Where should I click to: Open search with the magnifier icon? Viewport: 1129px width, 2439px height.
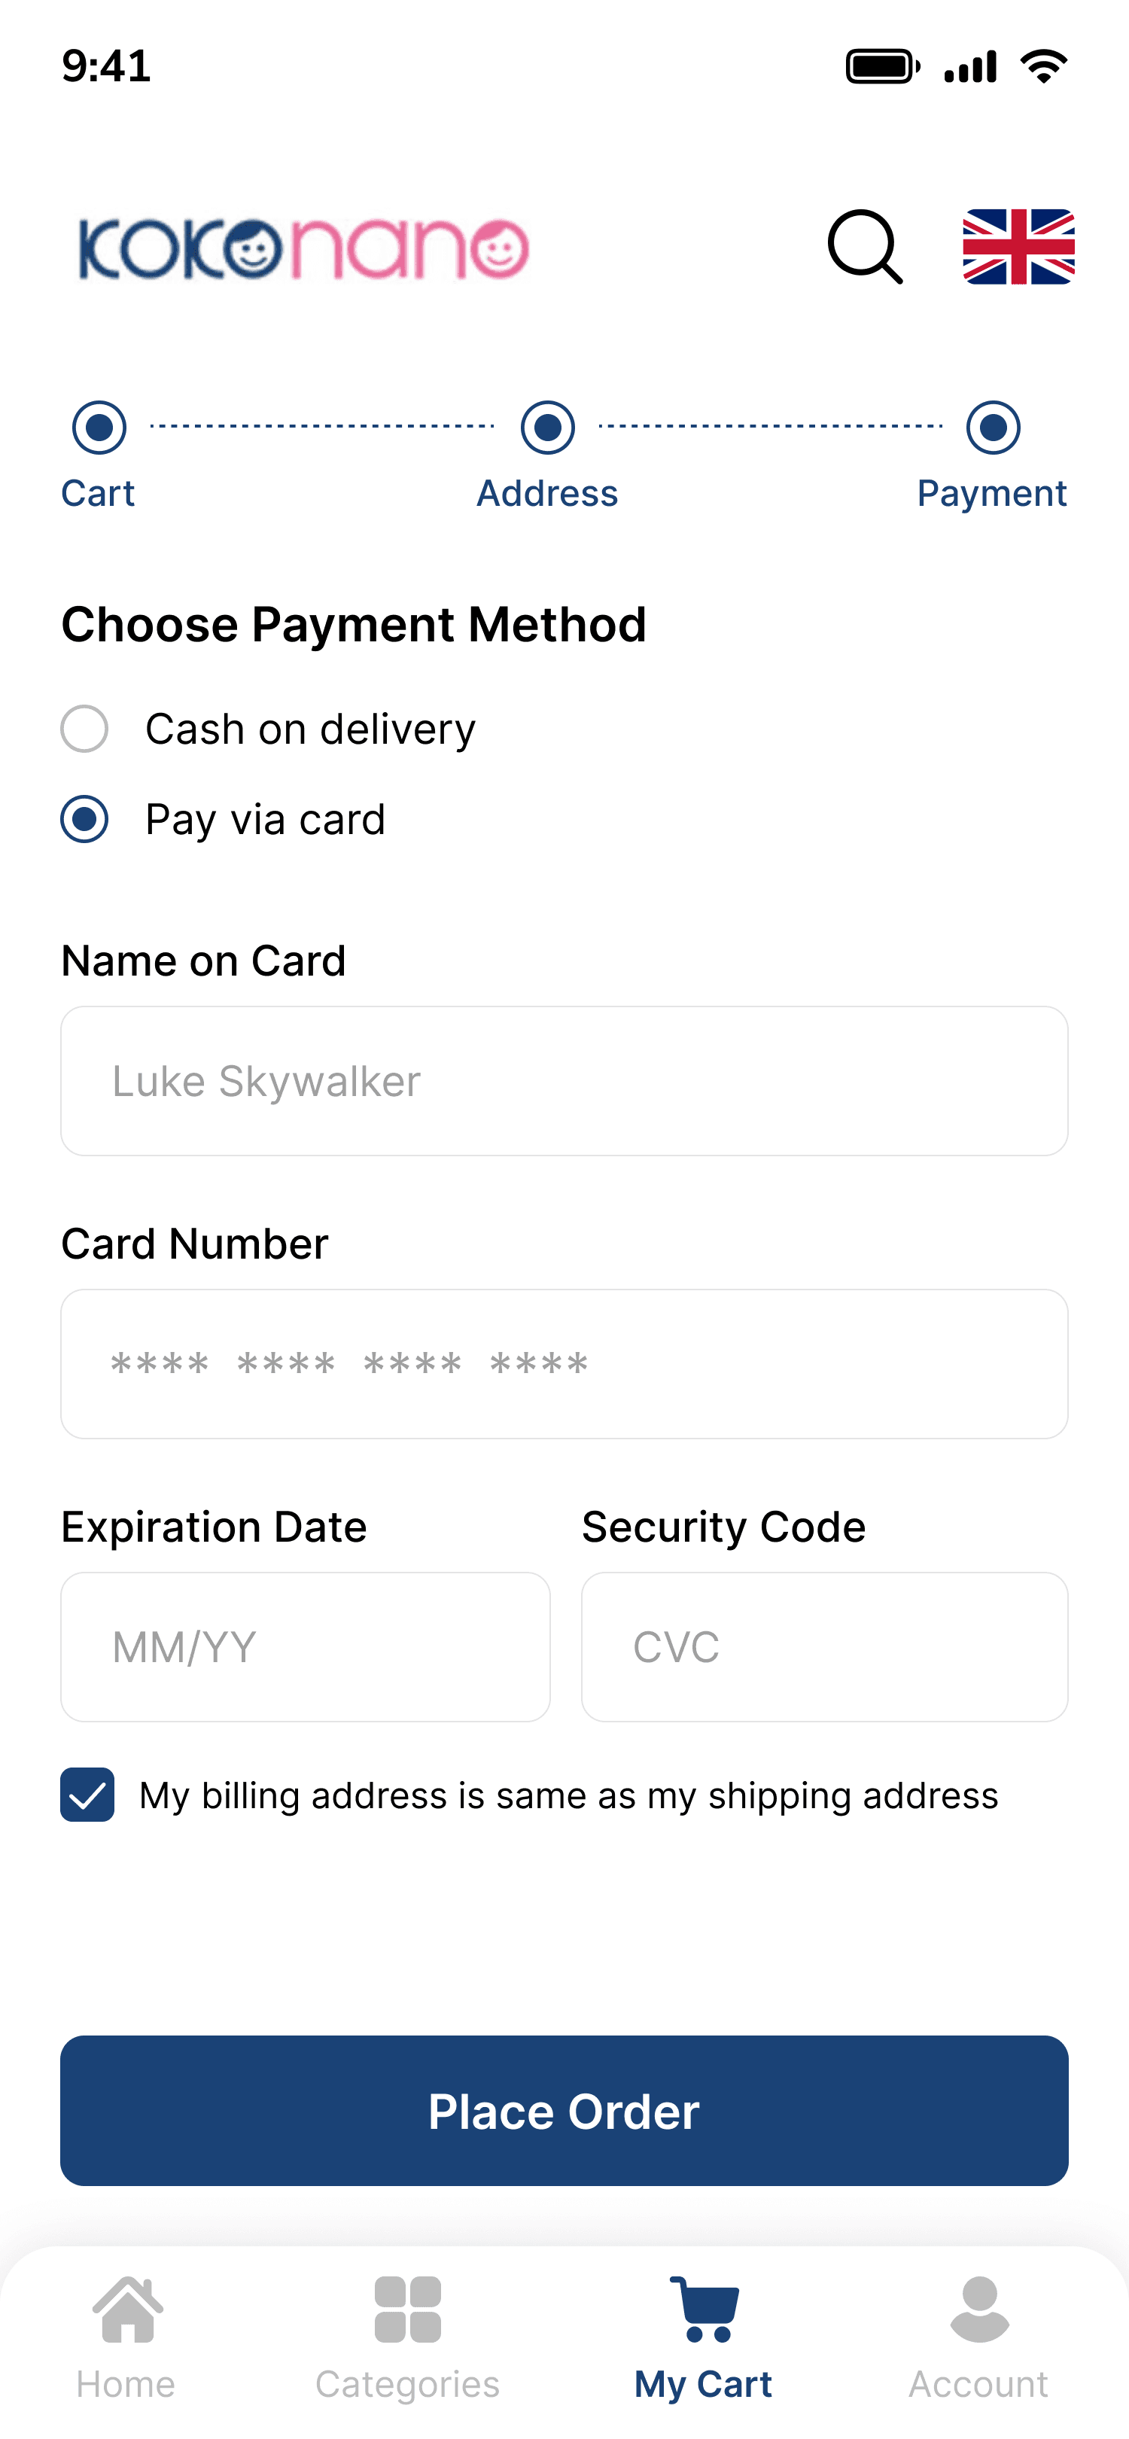coord(865,247)
